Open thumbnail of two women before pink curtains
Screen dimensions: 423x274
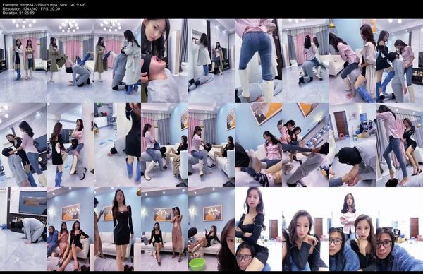pos(23,61)
